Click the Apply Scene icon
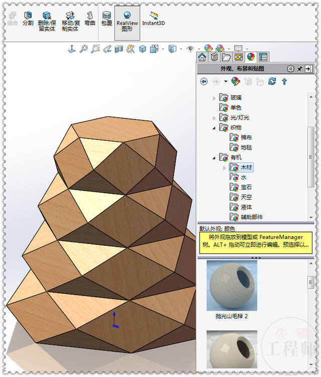This screenshot has height=377, width=321. point(220,48)
